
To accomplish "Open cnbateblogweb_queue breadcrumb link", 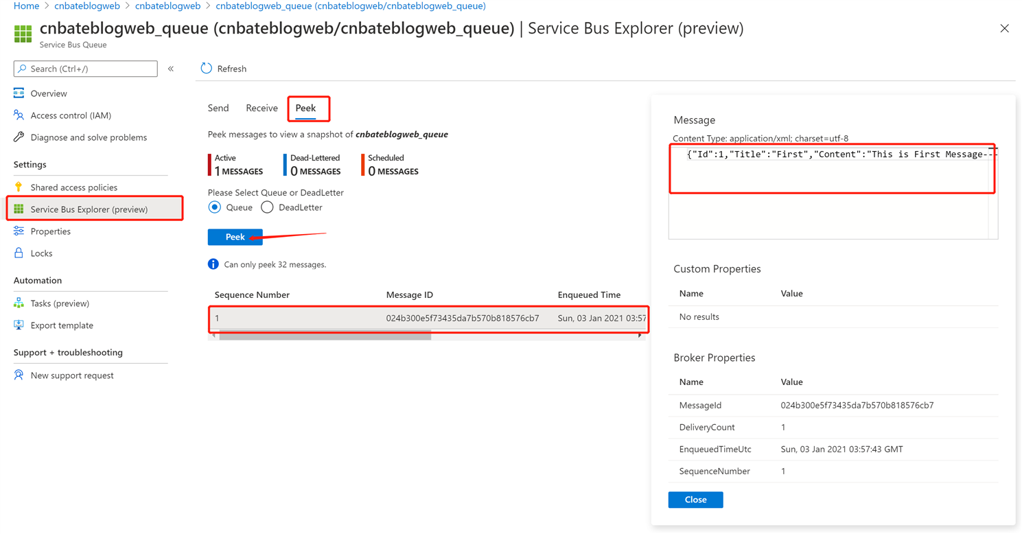I will point(351,5).
